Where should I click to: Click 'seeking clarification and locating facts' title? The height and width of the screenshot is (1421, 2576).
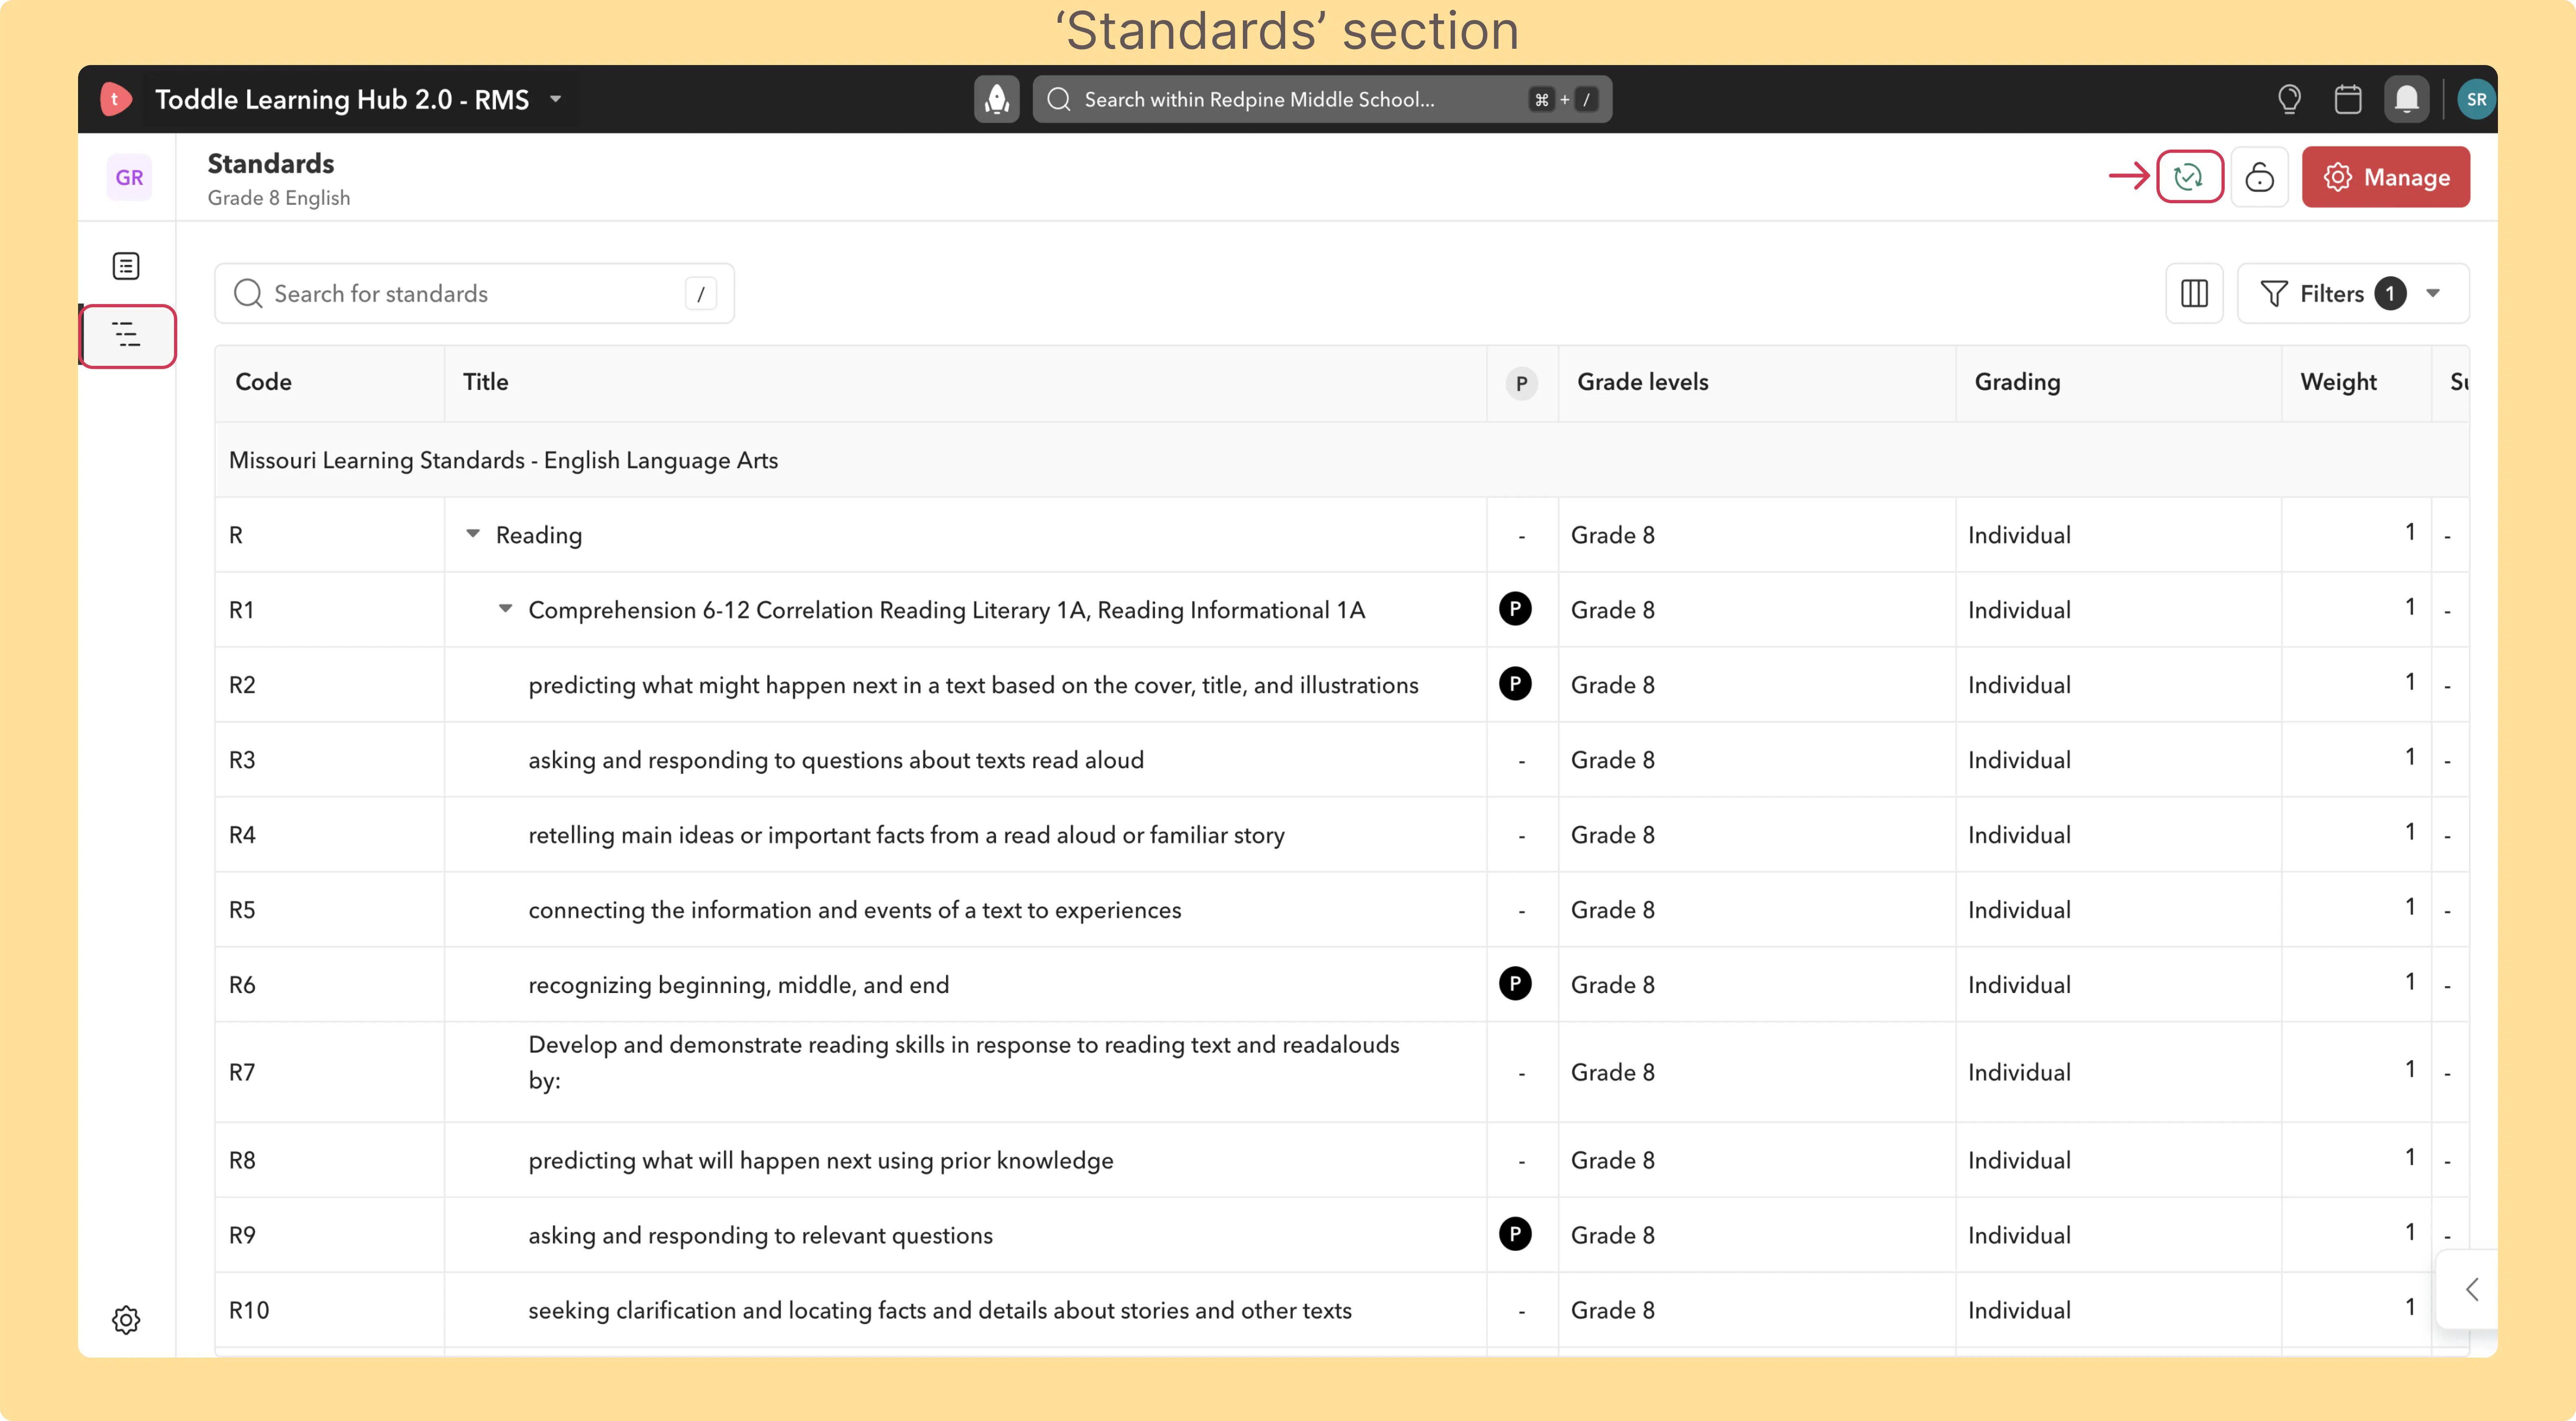pyautogui.click(x=940, y=1310)
